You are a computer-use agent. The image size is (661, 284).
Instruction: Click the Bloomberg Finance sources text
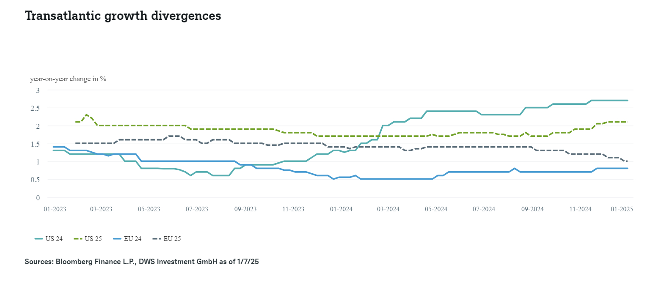142,262
